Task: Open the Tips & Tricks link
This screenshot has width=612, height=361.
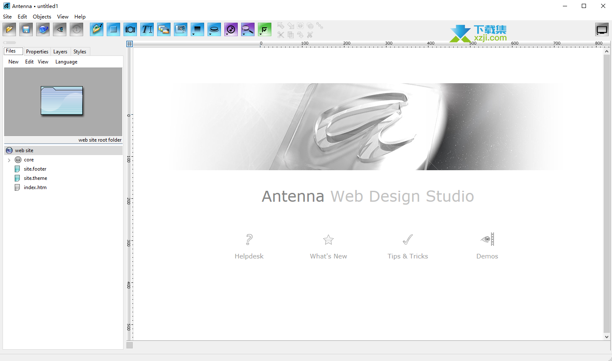Action: (408, 256)
